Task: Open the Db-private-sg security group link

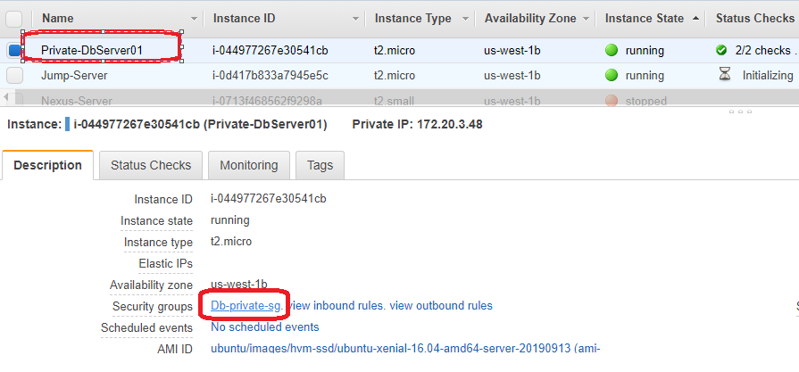Action: 246,306
